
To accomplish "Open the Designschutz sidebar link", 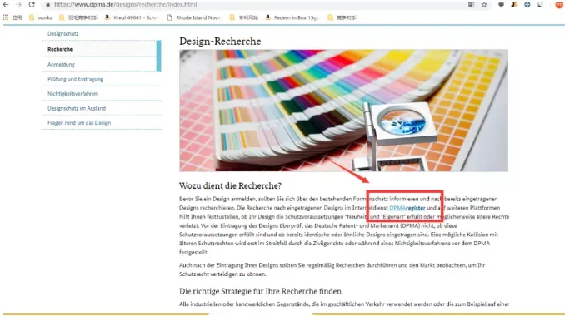I will 63,34.
